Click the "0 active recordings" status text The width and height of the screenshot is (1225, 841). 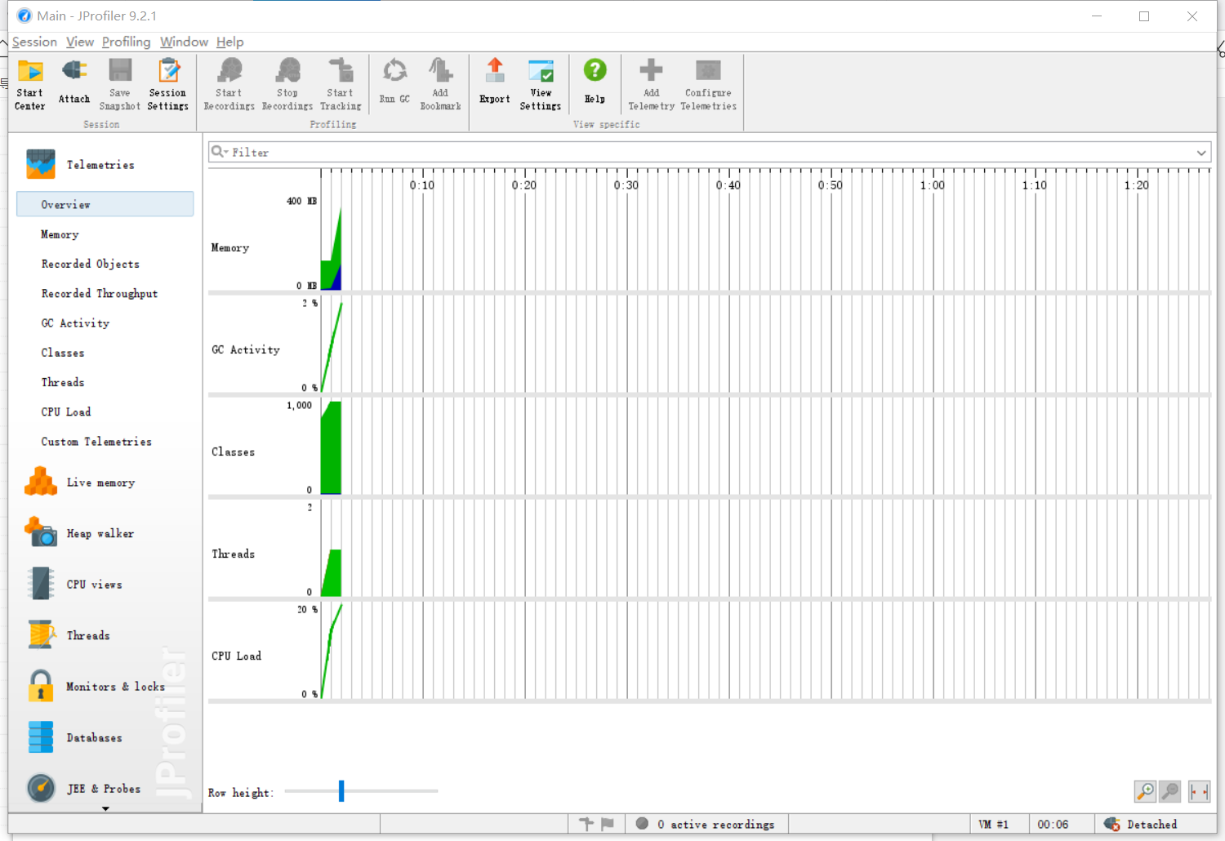[x=716, y=825]
